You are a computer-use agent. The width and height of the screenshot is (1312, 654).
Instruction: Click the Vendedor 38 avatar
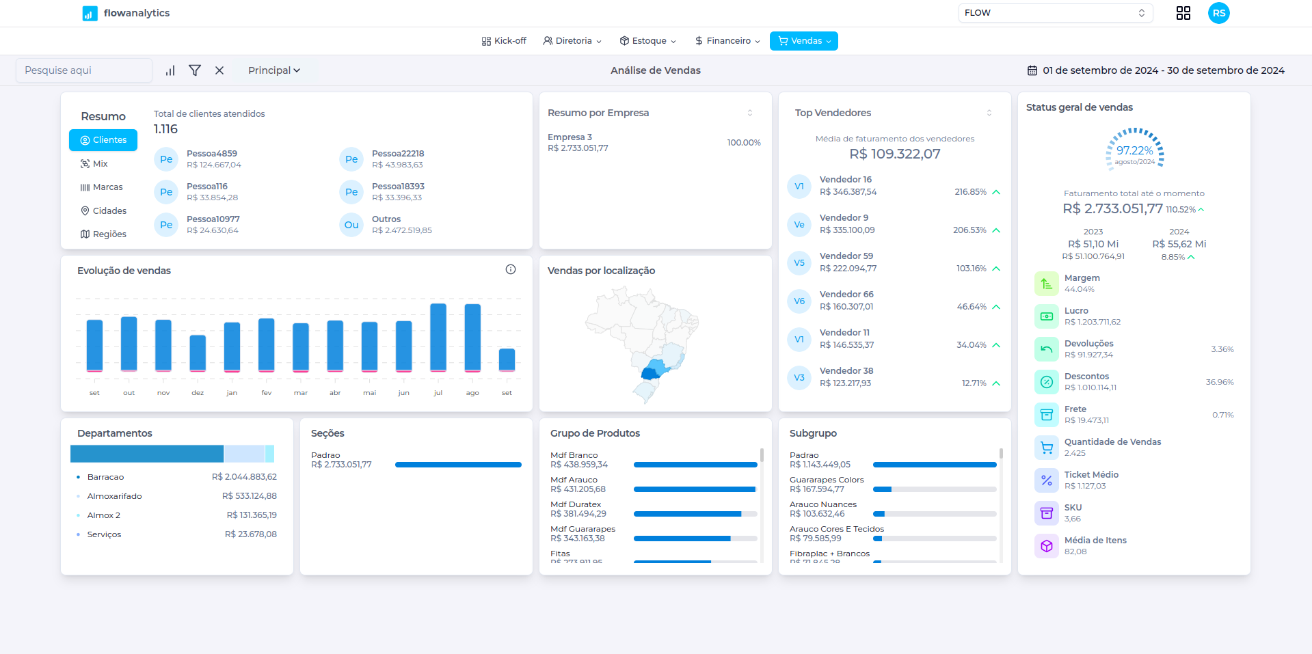click(799, 377)
